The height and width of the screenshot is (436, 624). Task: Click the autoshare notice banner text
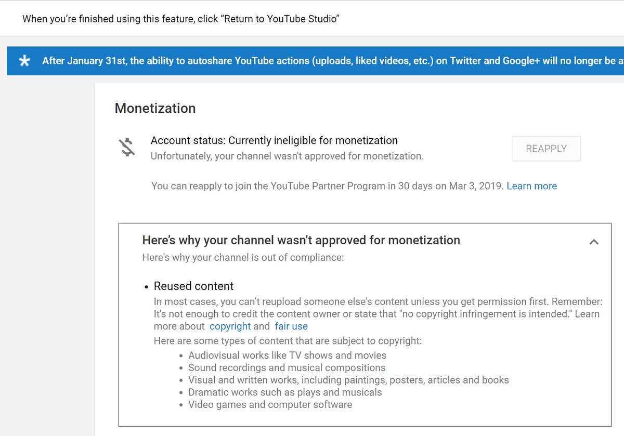pos(333,61)
